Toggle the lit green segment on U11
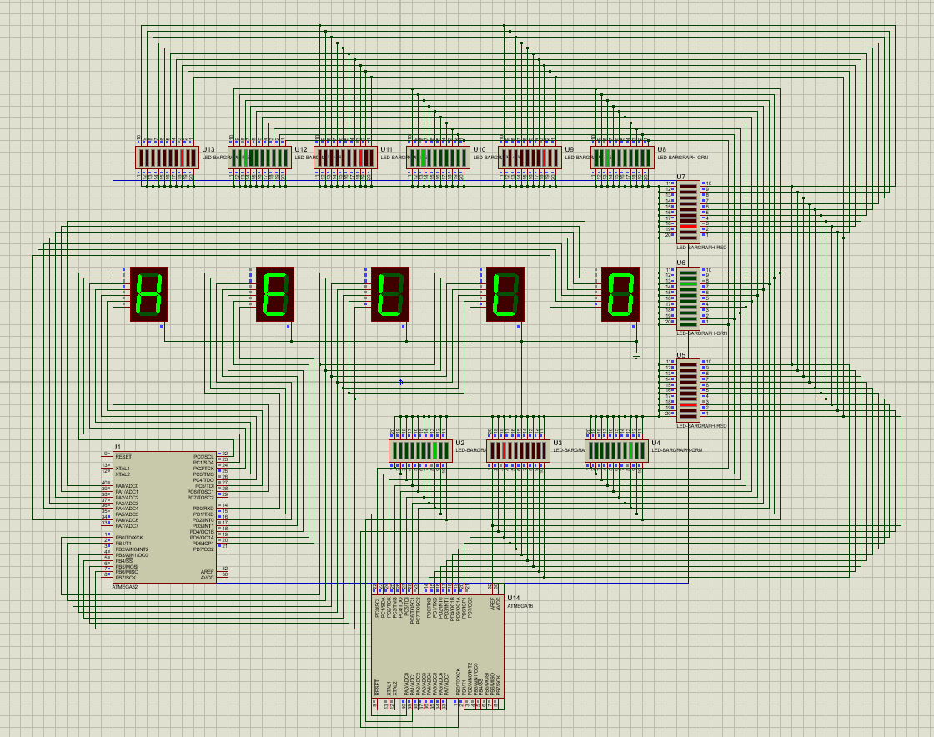Viewport: 934px width, 737px height. 424,158
